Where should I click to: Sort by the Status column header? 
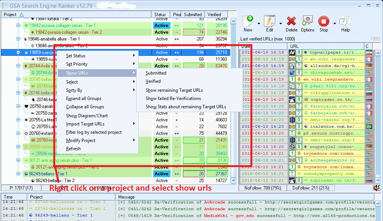161,15
